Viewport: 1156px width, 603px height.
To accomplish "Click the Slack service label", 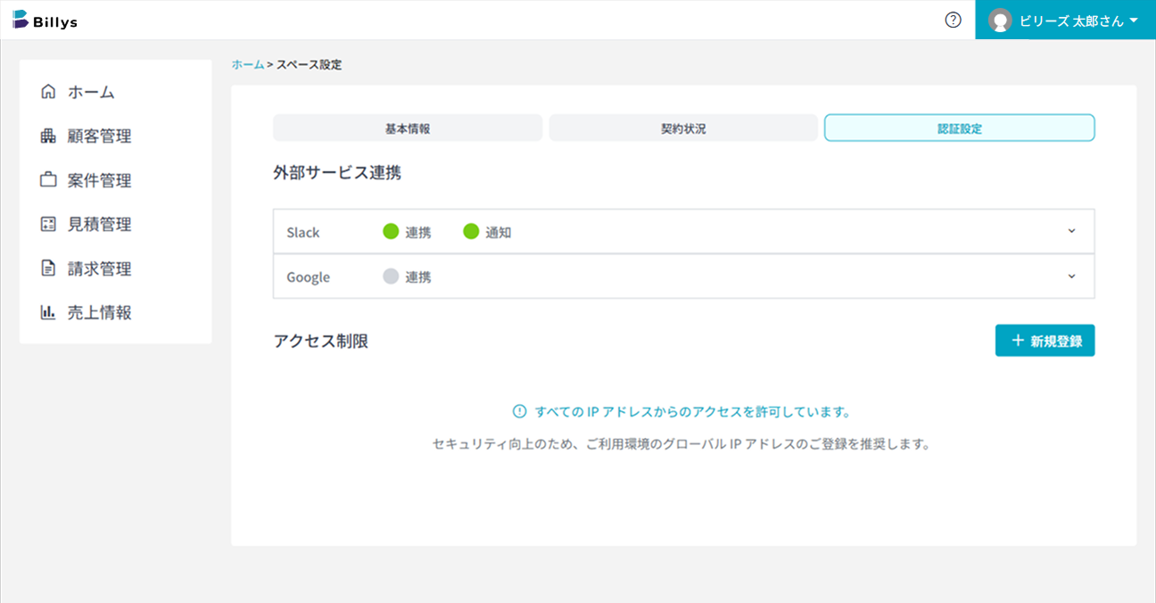I will [x=303, y=232].
